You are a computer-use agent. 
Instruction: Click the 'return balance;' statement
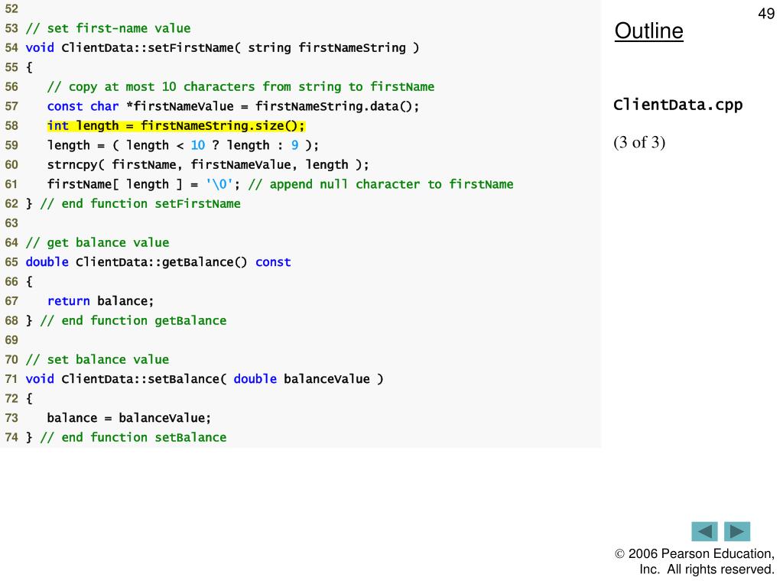click(100, 301)
